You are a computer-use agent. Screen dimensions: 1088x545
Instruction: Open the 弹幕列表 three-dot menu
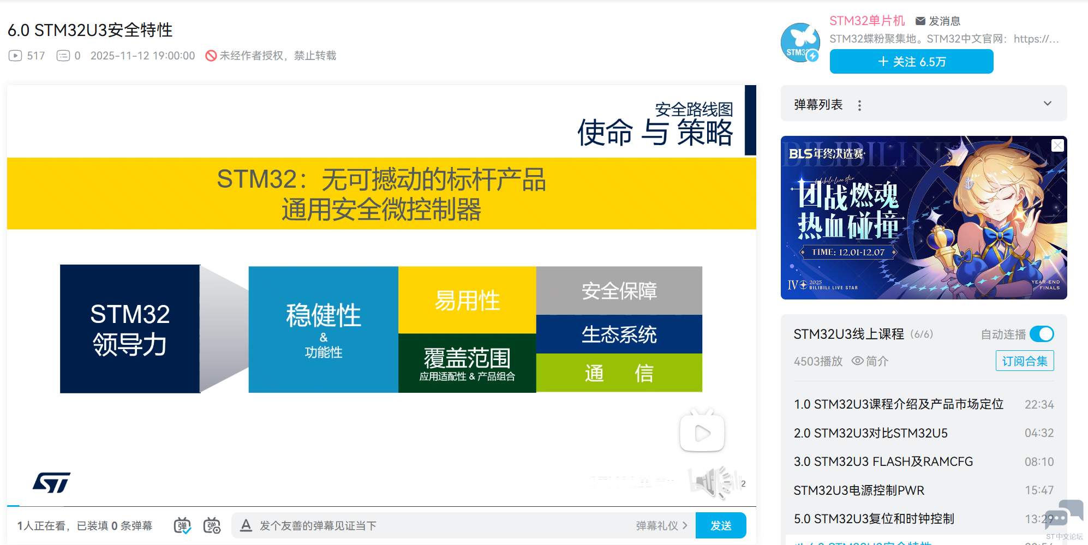859,105
